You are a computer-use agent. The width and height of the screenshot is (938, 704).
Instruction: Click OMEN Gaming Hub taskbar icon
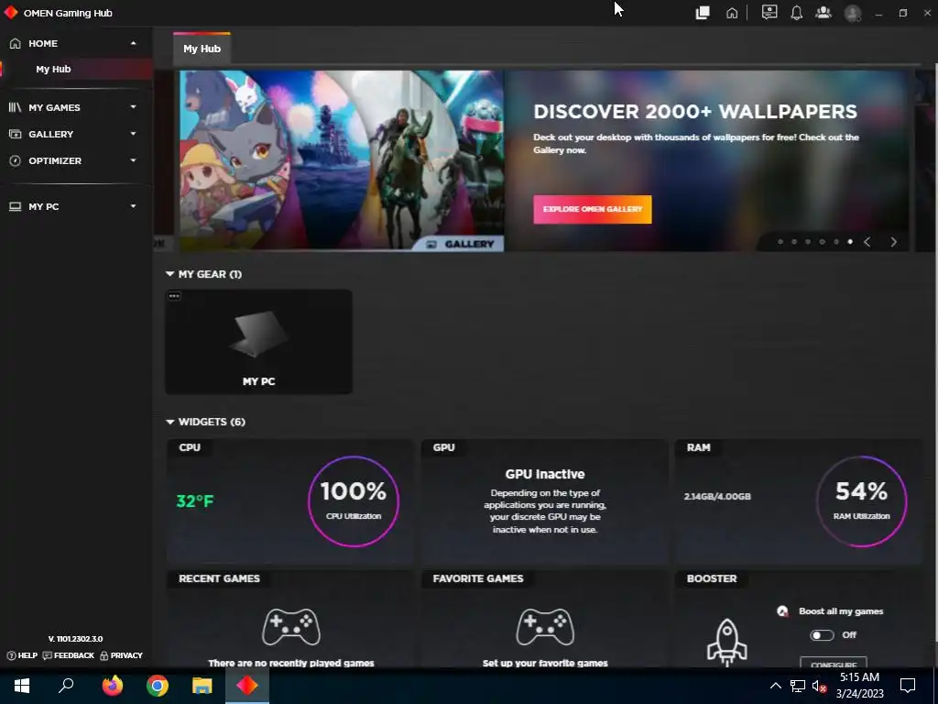(247, 686)
